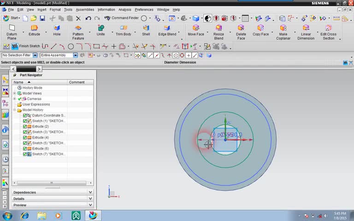Click the Datum Plane tool

[x=12, y=29]
